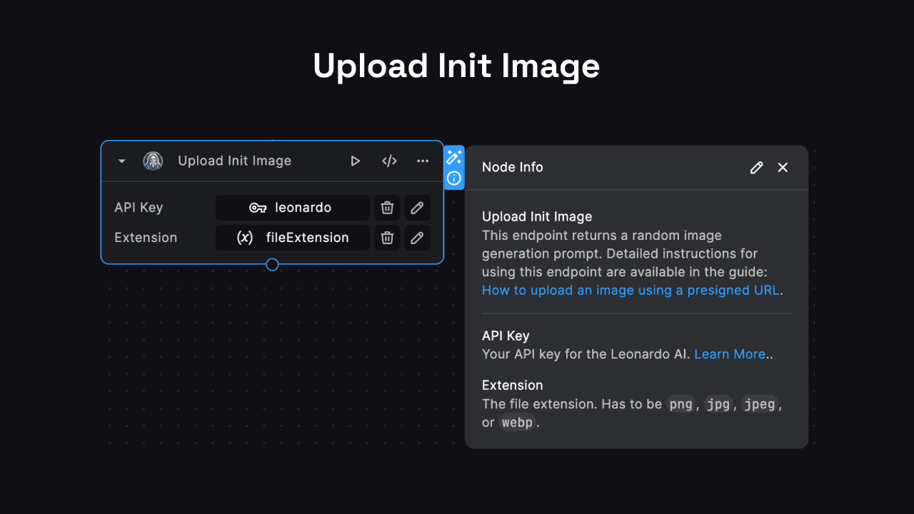
Task: Delete the leonardo API Key value
Action: tap(387, 207)
